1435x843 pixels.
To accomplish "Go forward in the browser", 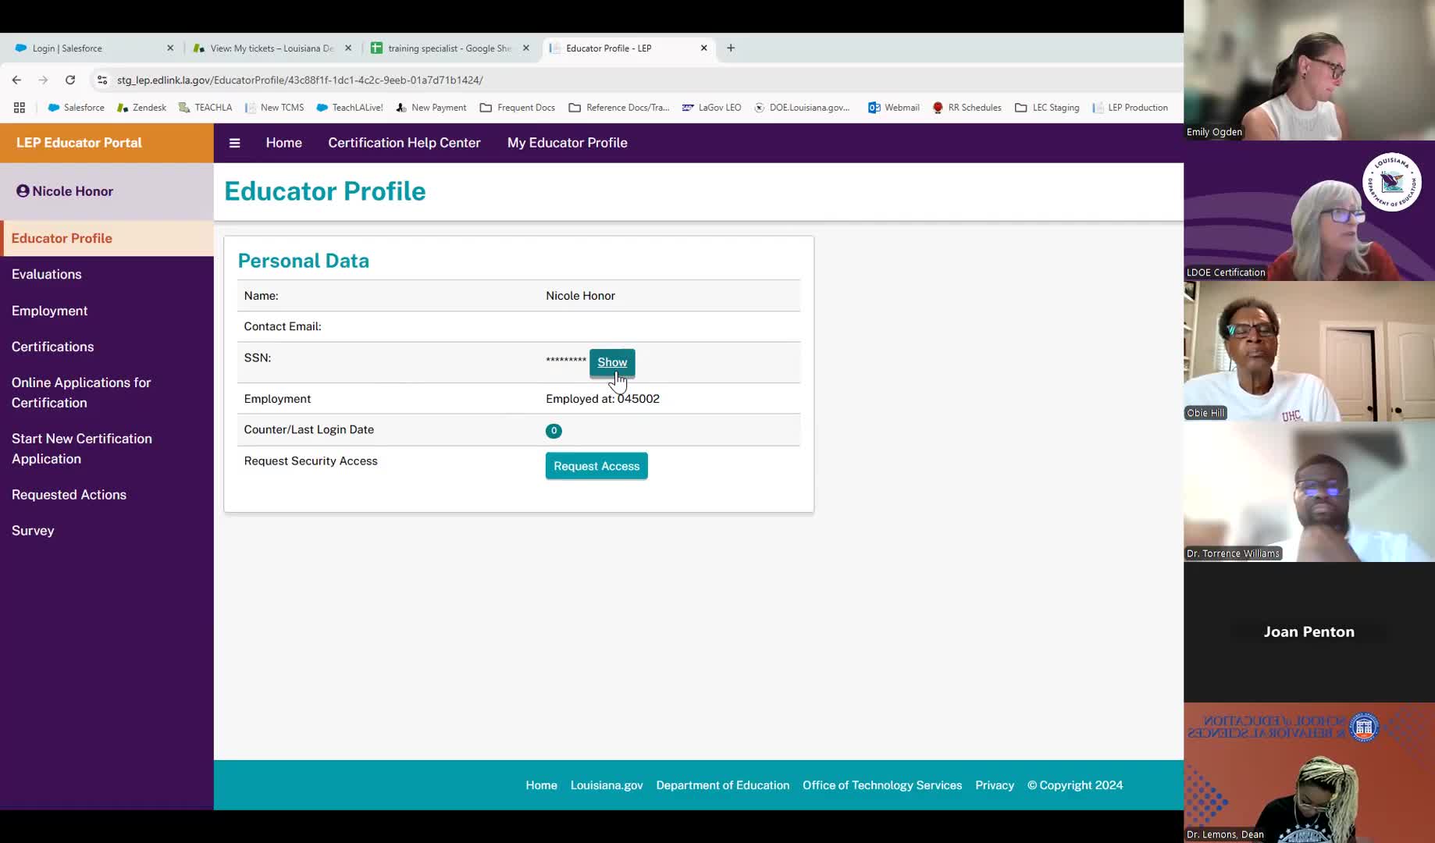I will click(43, 80).
